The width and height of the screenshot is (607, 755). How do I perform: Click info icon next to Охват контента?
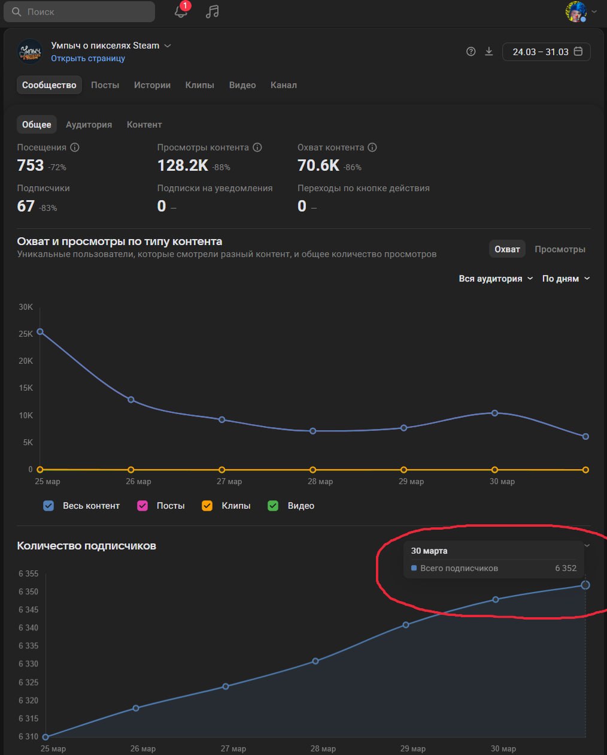tap(372, 147)
